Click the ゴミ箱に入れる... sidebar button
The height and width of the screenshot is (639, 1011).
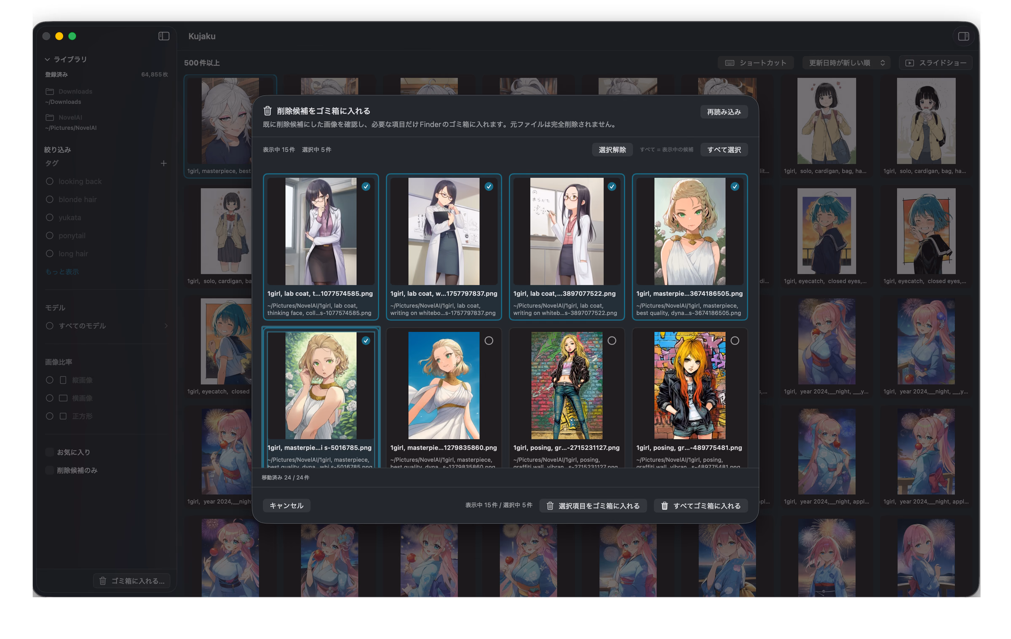tap(131, 581)
